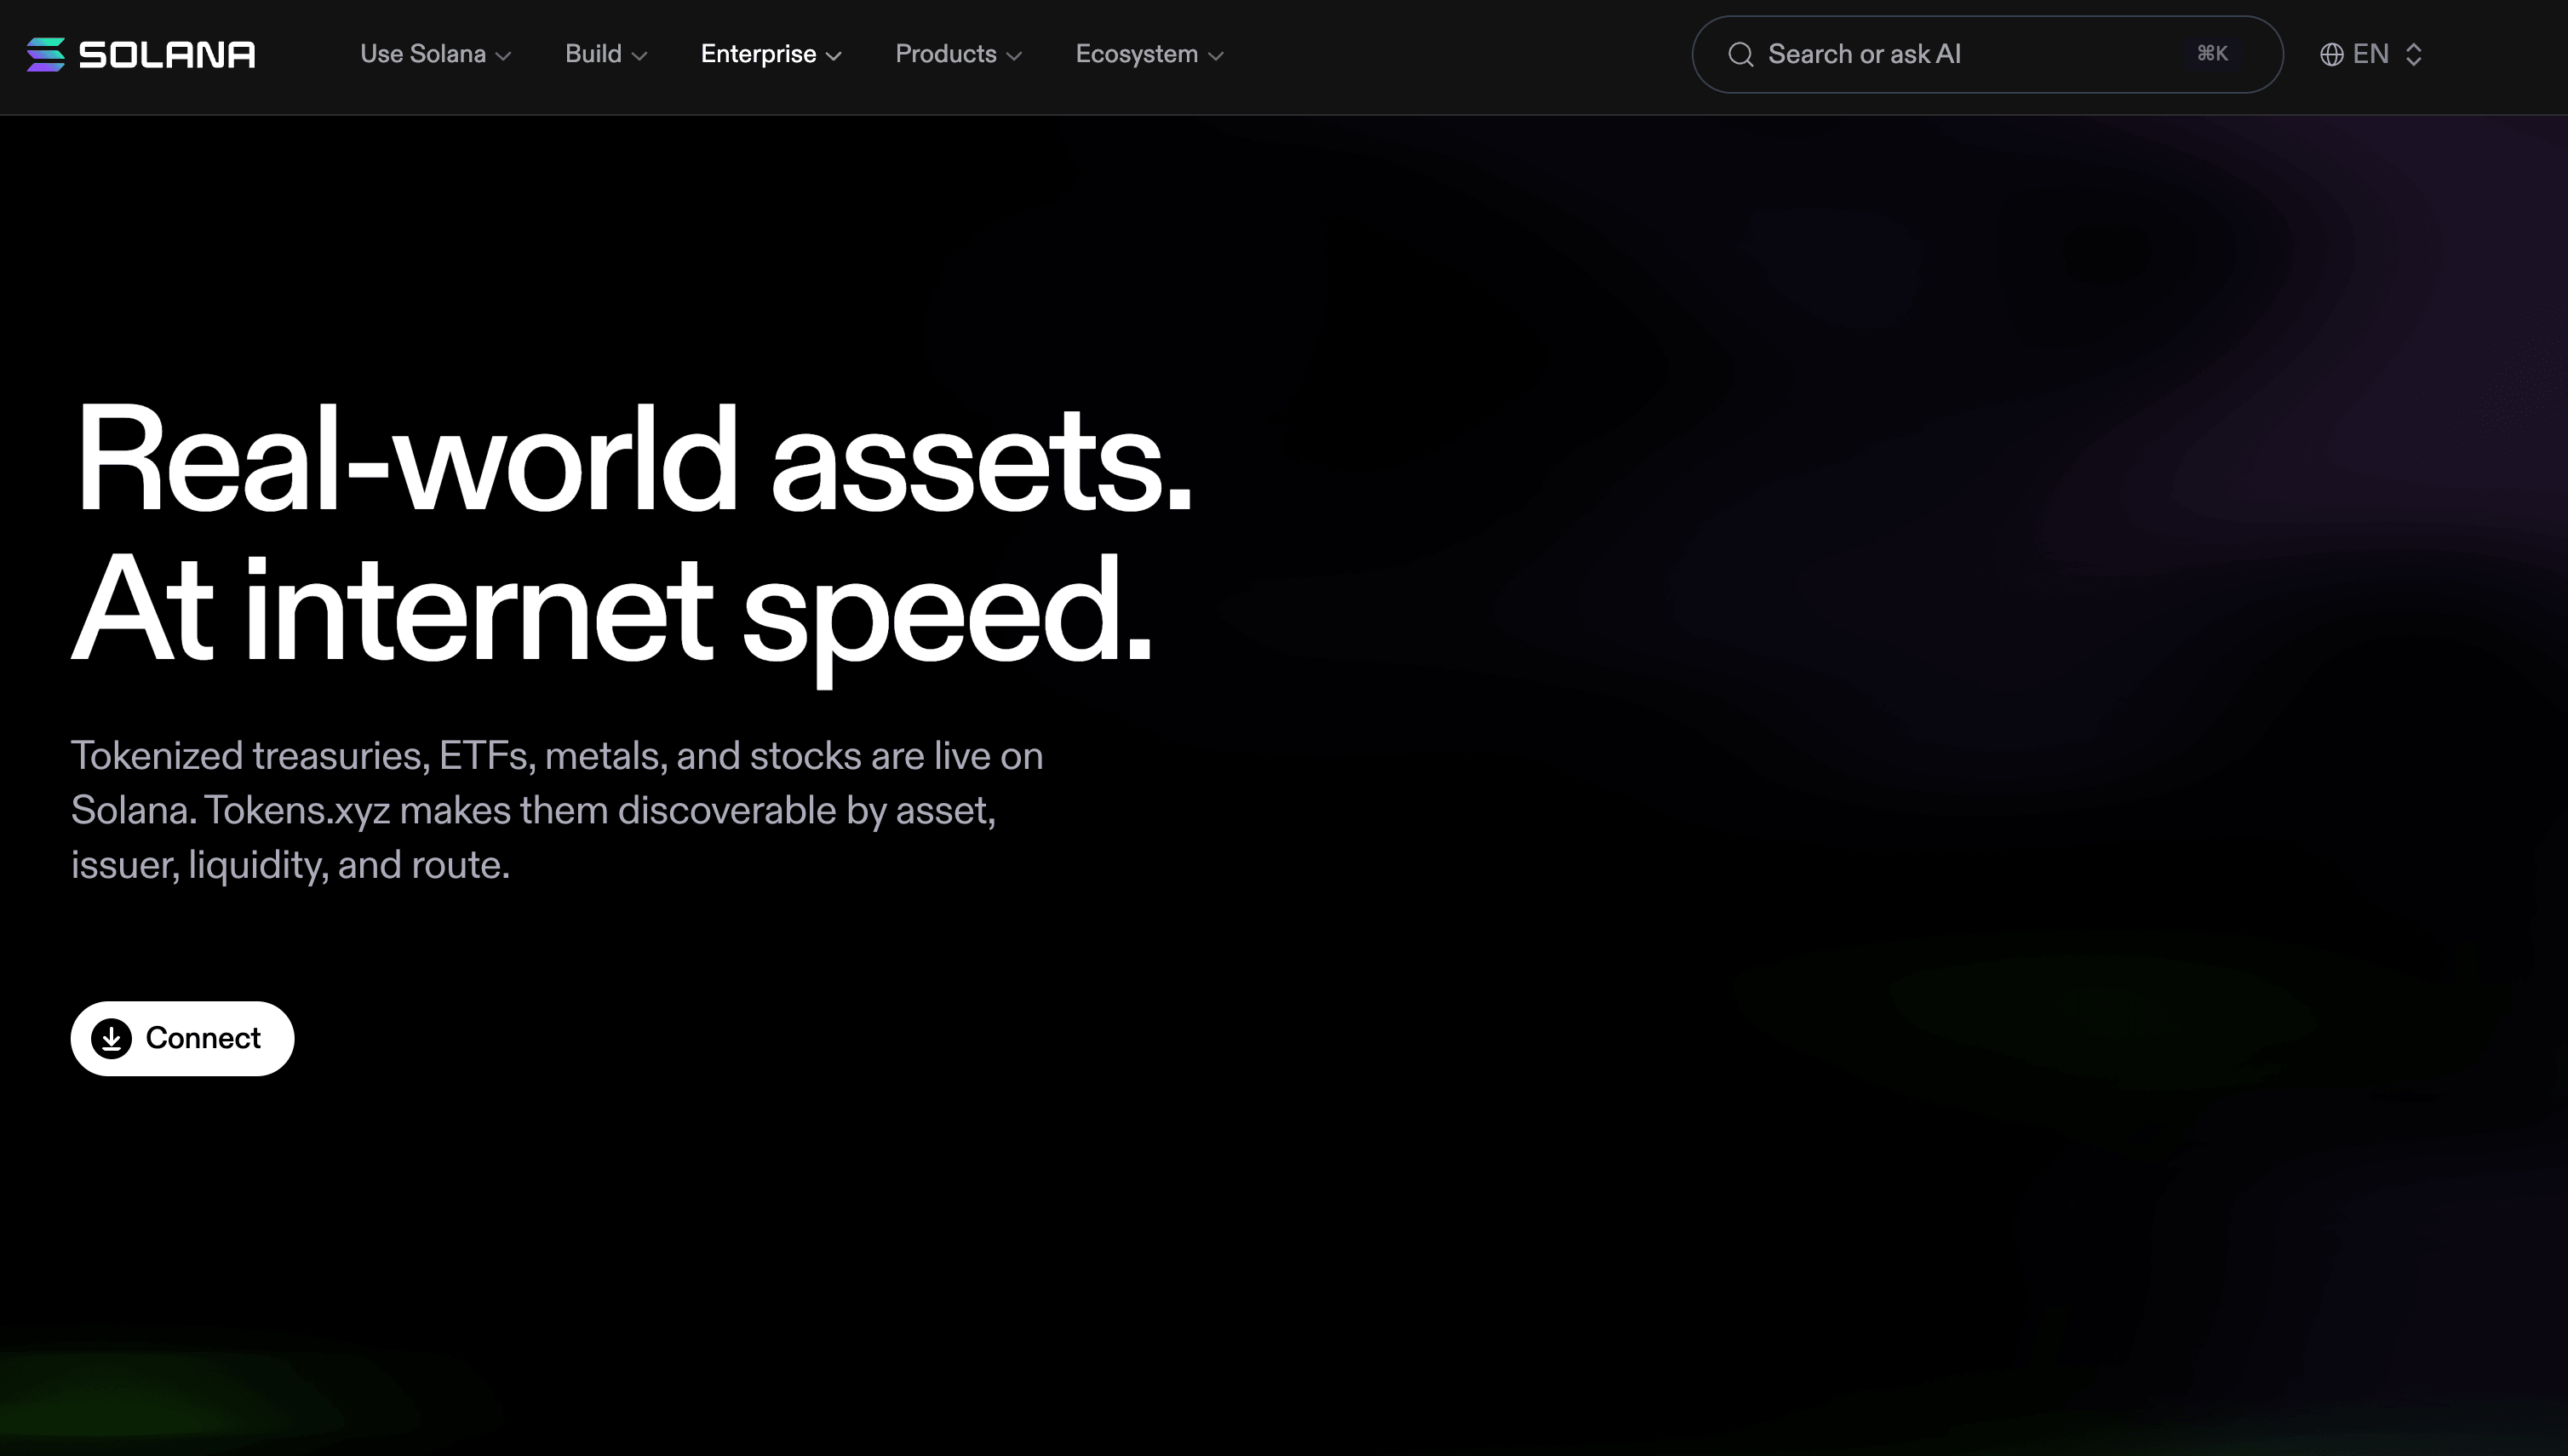Open the EN language selector

coord(2371,54)
